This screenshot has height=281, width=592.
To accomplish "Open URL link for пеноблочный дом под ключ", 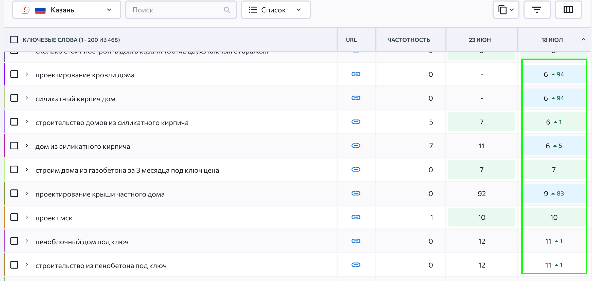I will point(356,241).
